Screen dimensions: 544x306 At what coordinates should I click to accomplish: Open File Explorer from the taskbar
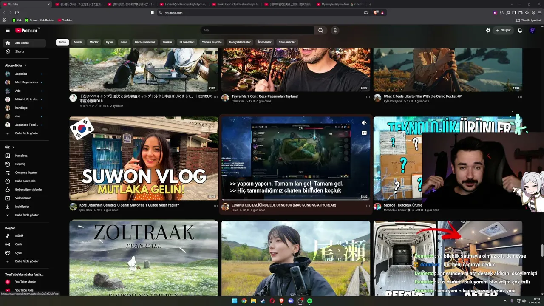click(x=253, y=301)
